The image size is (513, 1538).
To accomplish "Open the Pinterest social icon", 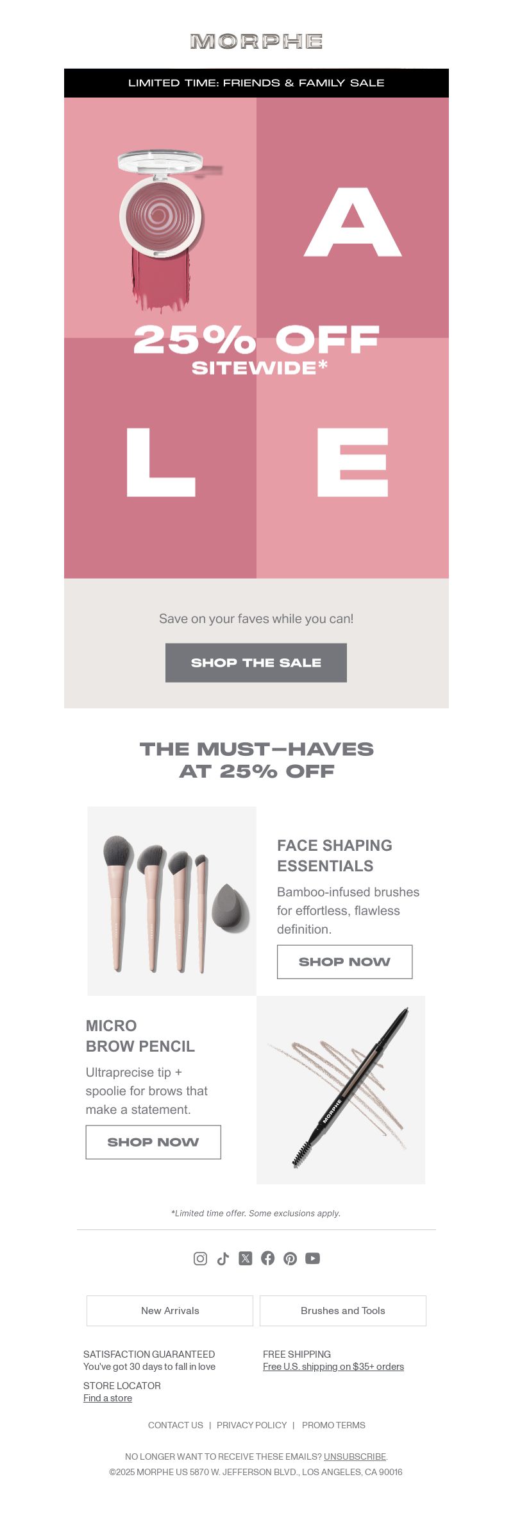I will (290, 1258).
